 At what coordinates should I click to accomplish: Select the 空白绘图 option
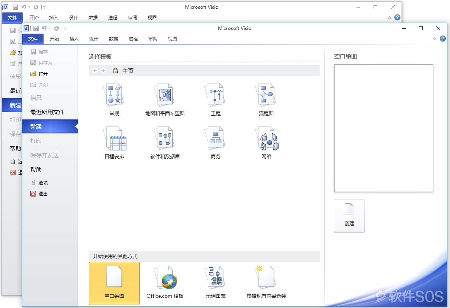click(114, 283)
